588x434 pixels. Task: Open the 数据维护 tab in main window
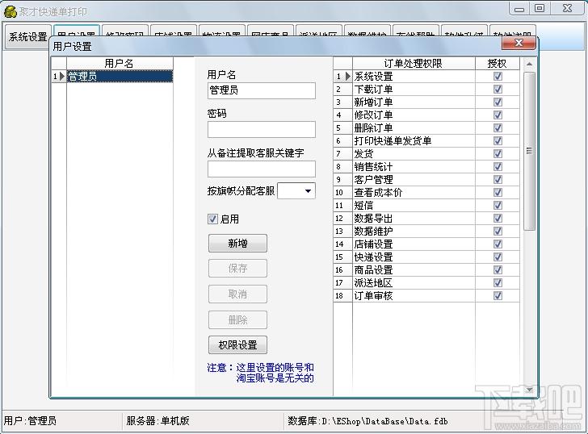pyautogui.click(x=367, y=31)
